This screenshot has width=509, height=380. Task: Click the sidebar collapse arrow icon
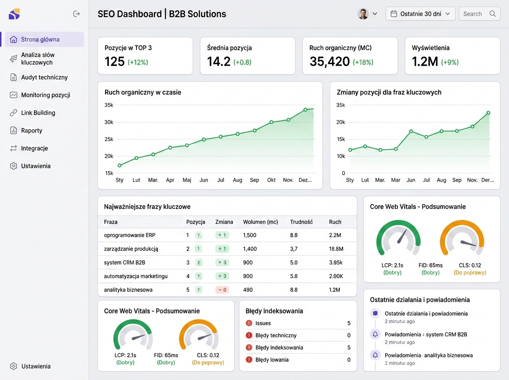click(x=76, y=14)
